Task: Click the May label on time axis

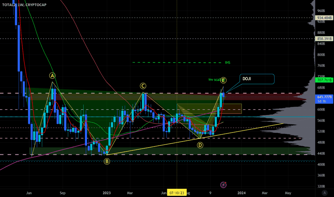Action: (x=288, y=193)
